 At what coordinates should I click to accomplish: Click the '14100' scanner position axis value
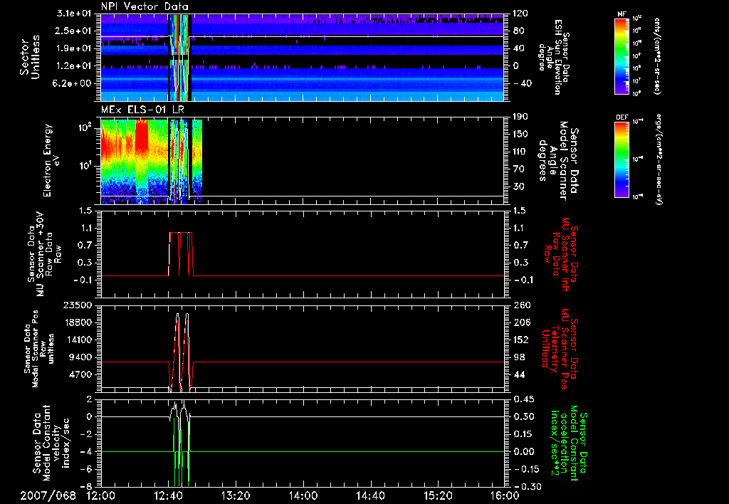coord(77,340)
